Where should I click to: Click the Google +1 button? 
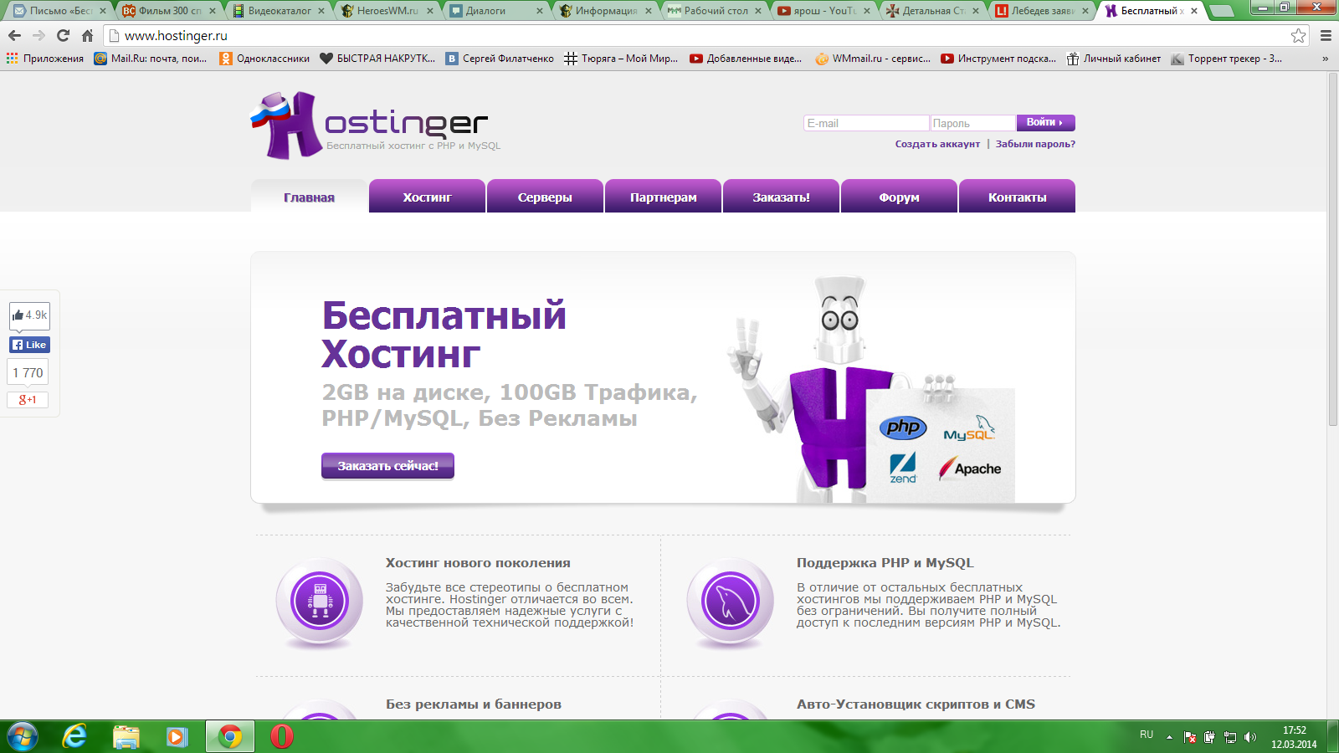[x=28, y=400]
